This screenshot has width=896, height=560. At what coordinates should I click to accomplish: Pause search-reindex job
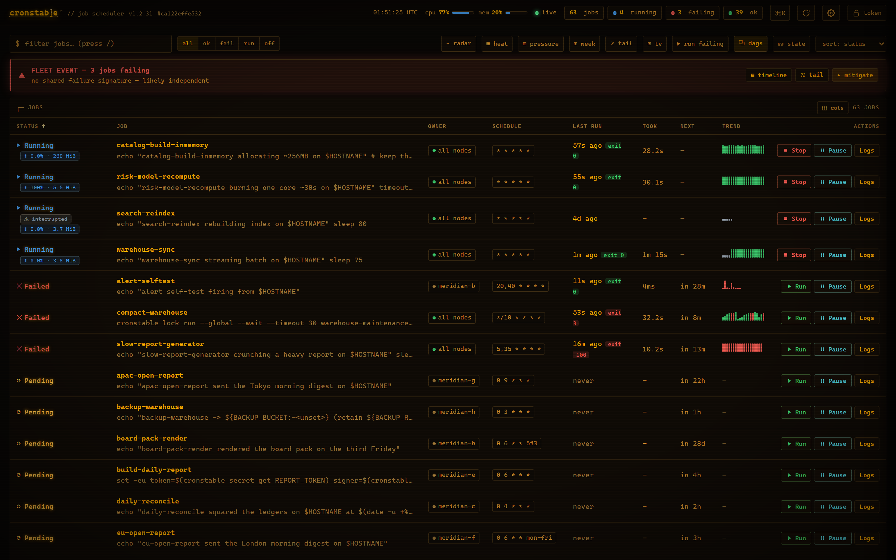coord(833,219)
